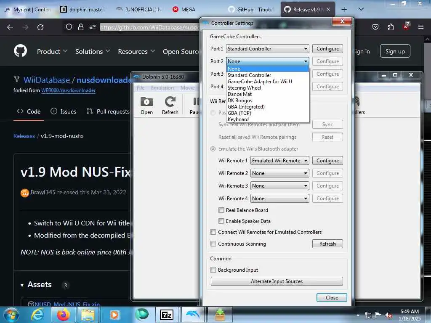Image resolution: width=431 pixels, height=323 pixels.
Task: Enable Continuous Scanning checkbox
Action: pyautogui.click(x=213, y=244)
